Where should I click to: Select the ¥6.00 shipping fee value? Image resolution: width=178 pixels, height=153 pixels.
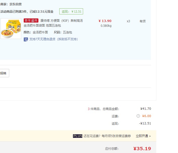(146, 116)
